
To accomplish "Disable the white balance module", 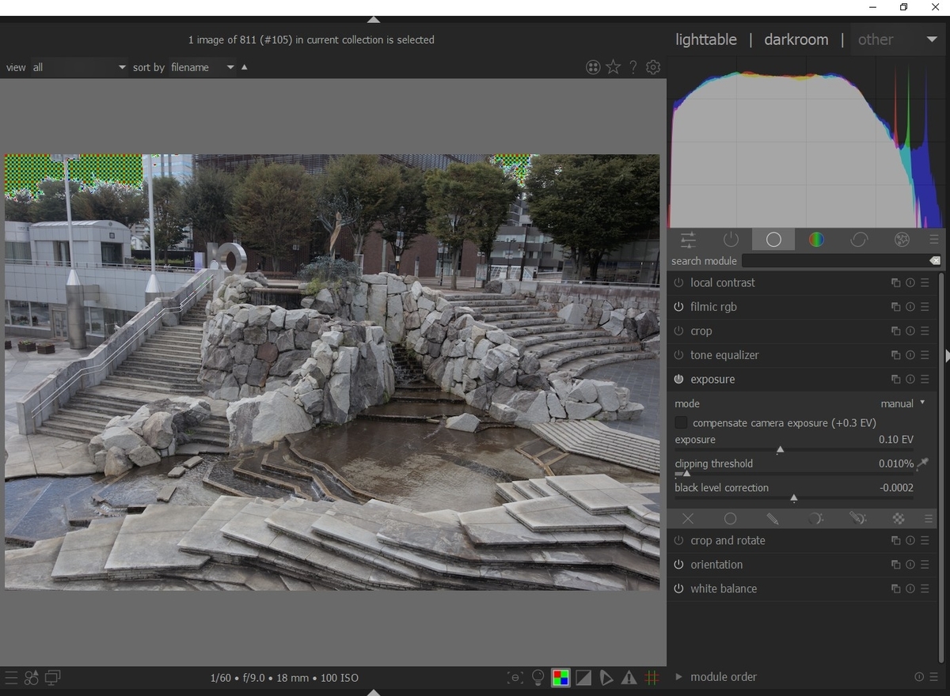I will 678,589.
